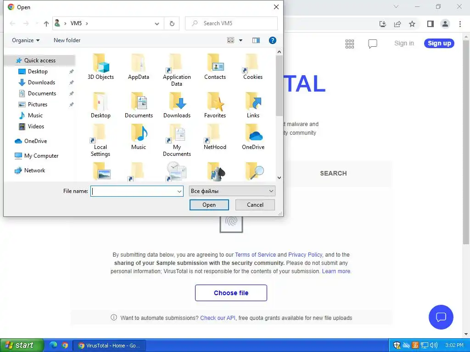Select the Favorites folder
The image size is (470, 352).
pos(215,105)
